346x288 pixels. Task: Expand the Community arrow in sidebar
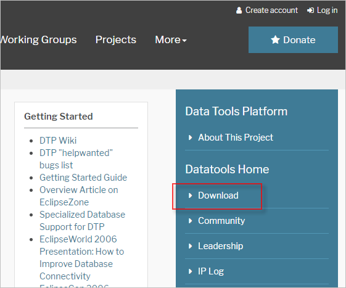pyautogui.click(x=190, y=221)
